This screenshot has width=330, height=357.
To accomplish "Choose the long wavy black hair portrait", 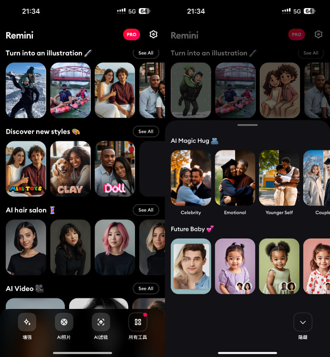I will click(x=70, y=247).
